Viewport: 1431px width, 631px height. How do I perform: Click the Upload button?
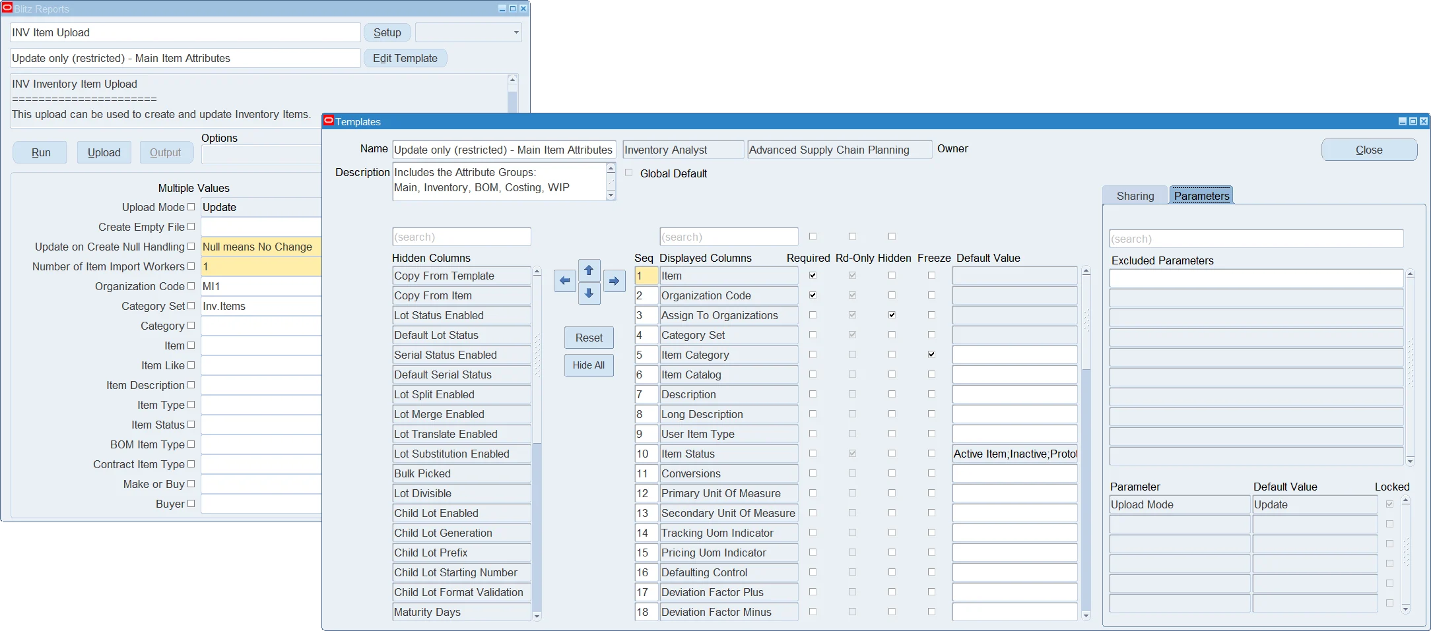coord(104,152)
